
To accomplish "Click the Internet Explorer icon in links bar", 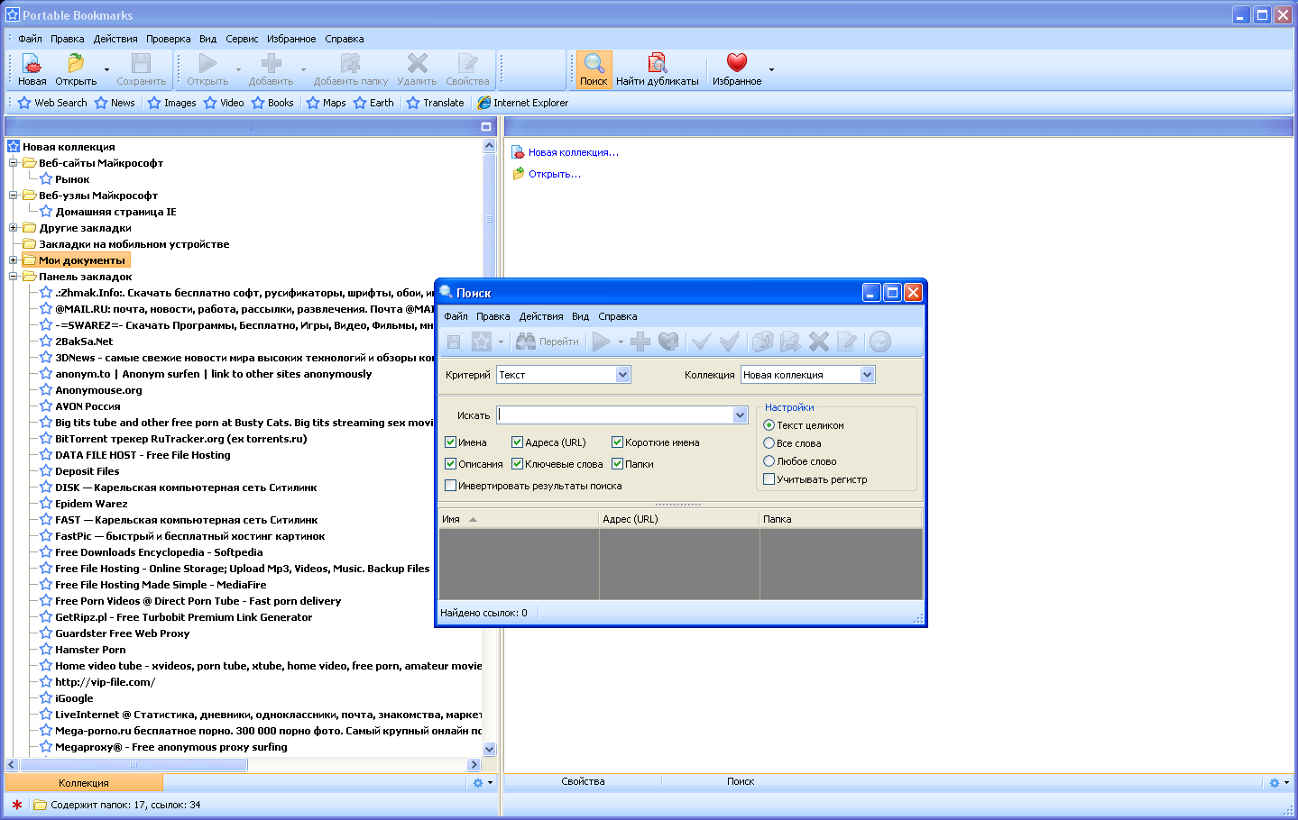I will (x=484, y=103).
